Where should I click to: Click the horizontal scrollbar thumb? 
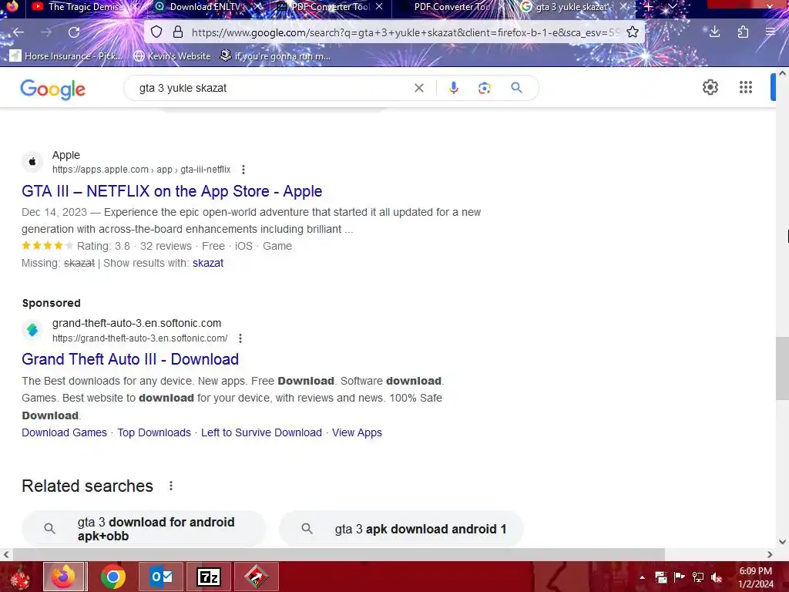[x=339, y=554]
